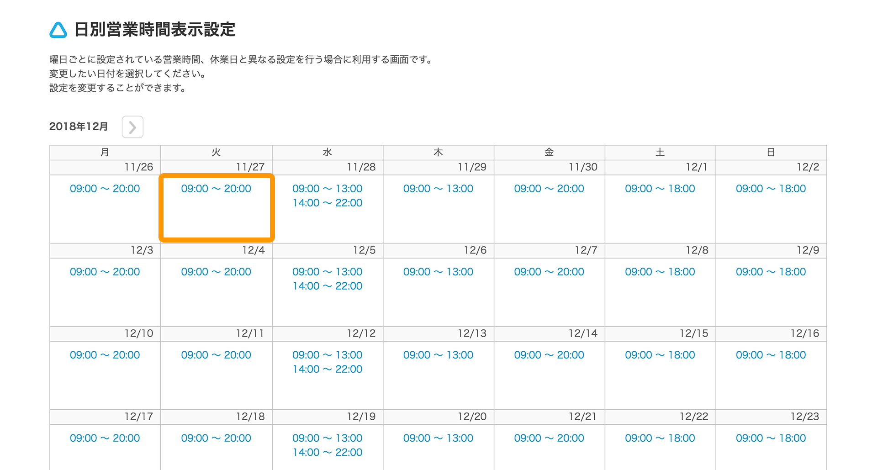Click the 水 weekday column header
The width and height of the screenshot is (877, 470).
[x=328, y=153]
